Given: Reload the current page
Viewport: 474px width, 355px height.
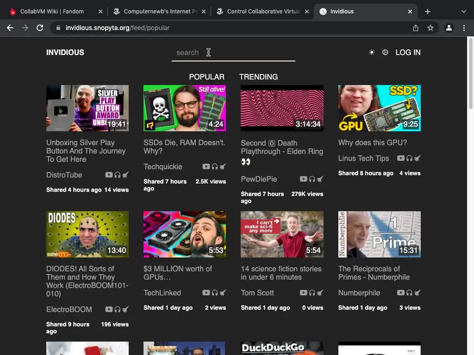Looking at the screenshot, I should pyautogui.click(x=40, y=28).
